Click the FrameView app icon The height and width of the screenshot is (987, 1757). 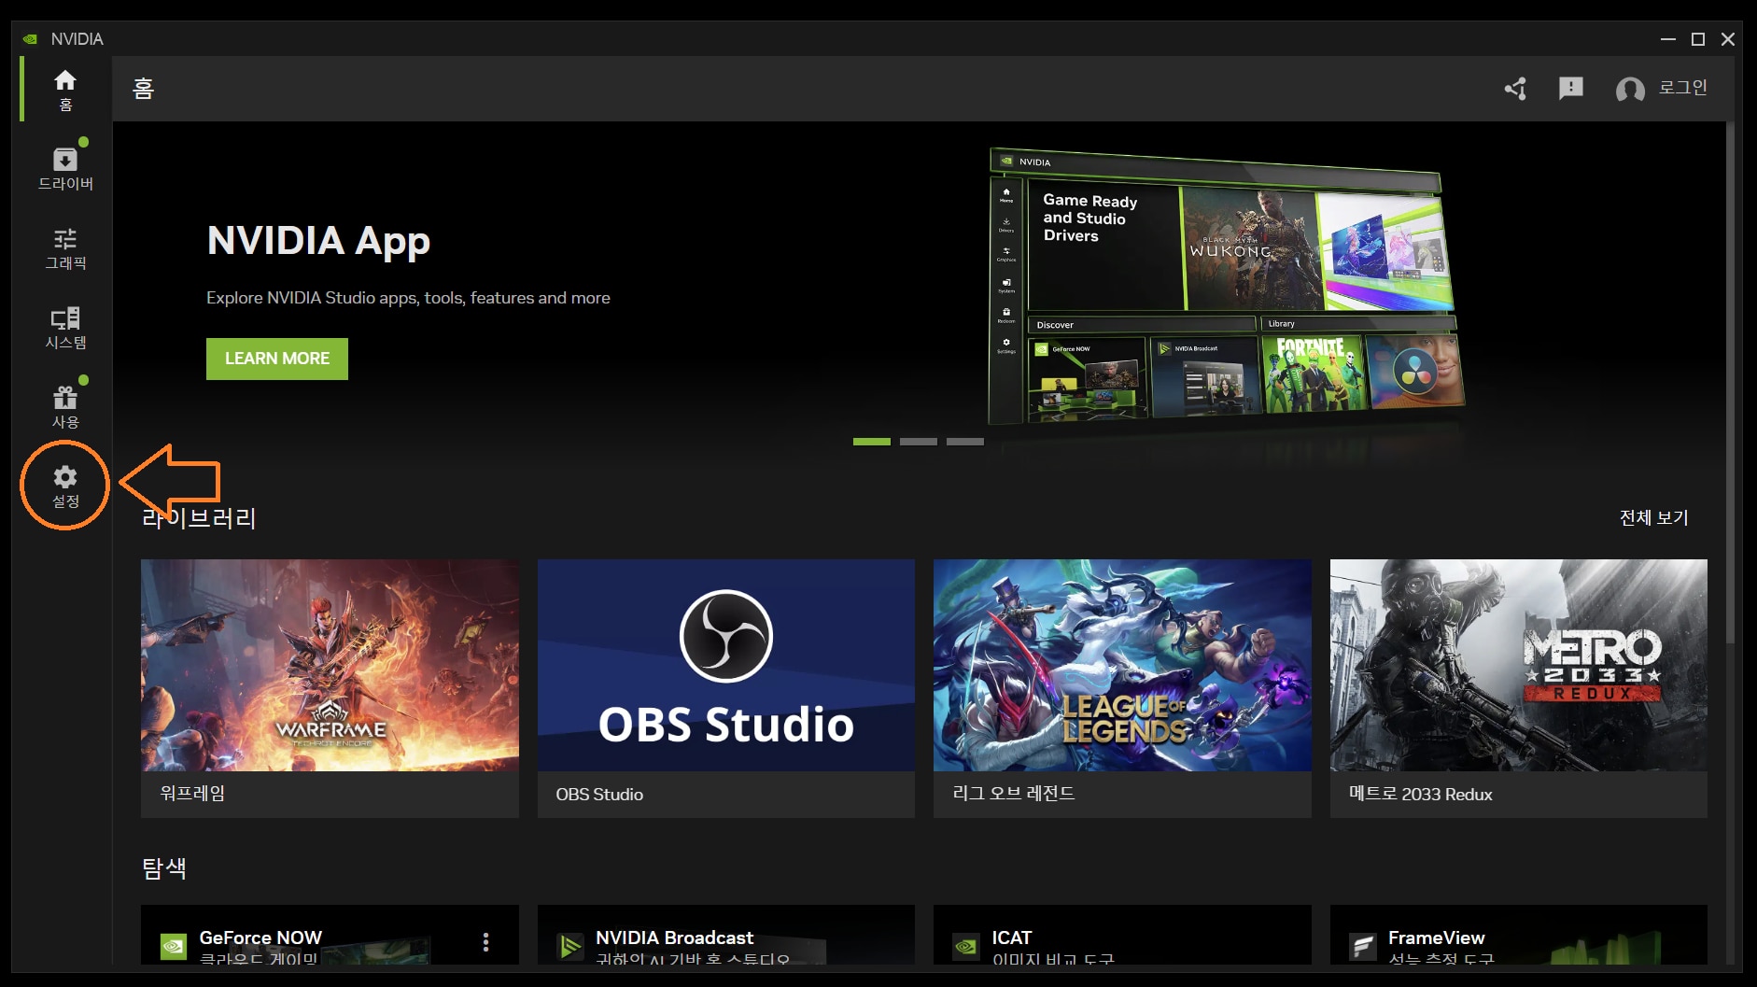(x=1363, y=947)
